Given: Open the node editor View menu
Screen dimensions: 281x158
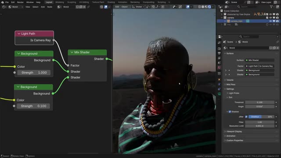Looking at the screenshot, I should [28, 7].
